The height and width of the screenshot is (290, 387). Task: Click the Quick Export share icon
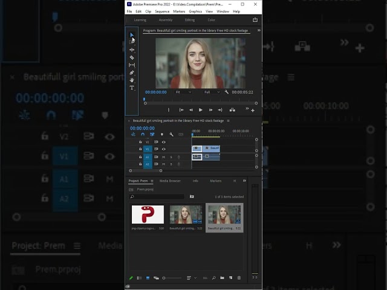(255, 20)
